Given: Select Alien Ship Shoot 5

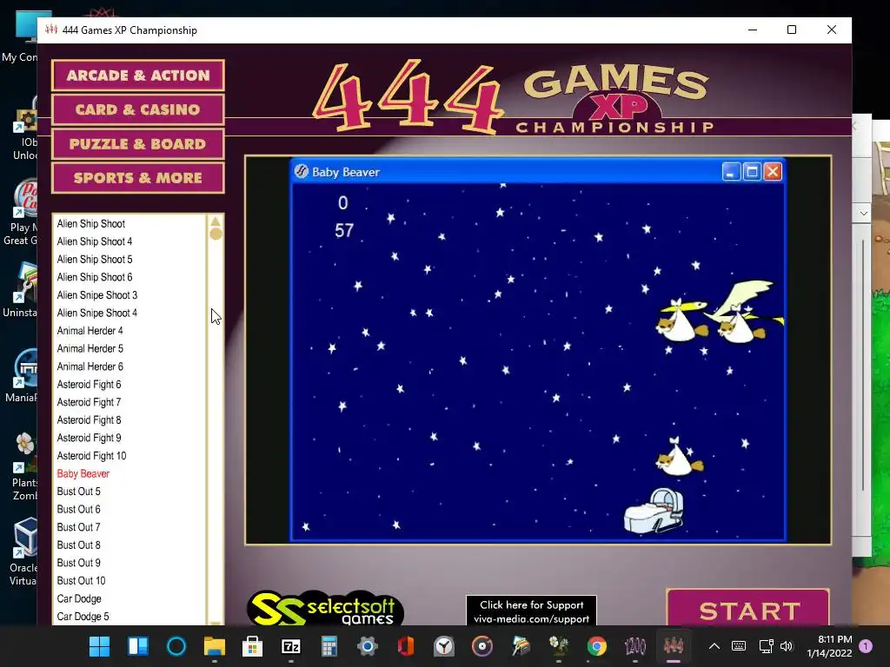Looking at the screenshot, I should pyautogui.click(x=94, y=259).
